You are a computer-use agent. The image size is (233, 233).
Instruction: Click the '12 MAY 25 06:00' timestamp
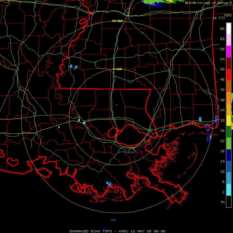pyautogui.click(x=148, y=231)
